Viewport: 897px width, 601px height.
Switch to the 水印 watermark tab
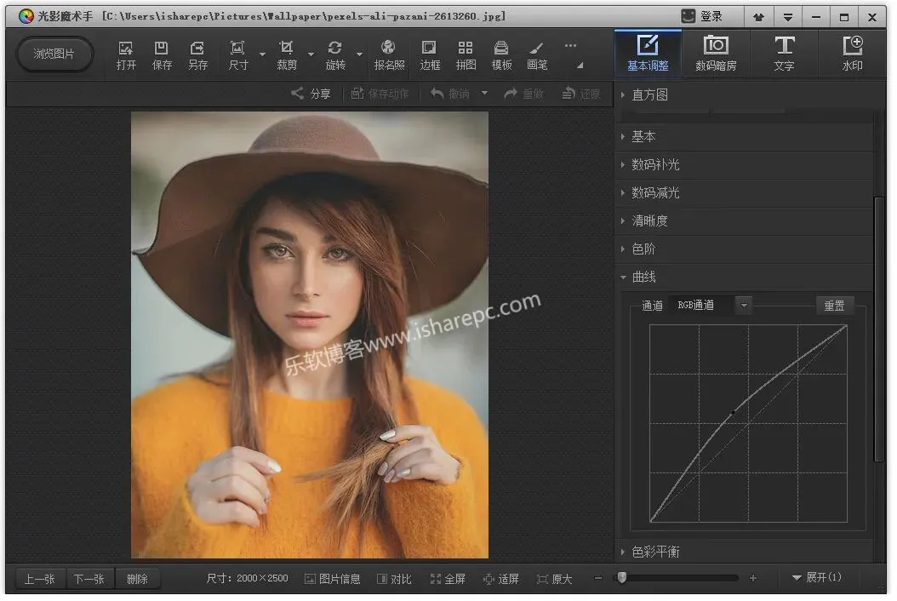(x=851, y=54)
